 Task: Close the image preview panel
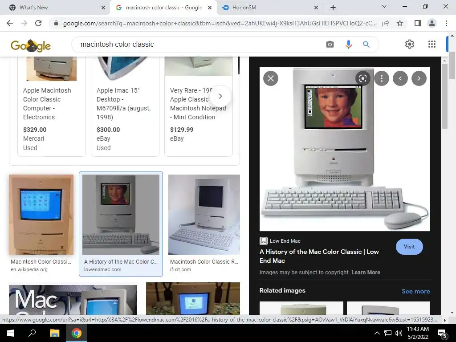271,78
